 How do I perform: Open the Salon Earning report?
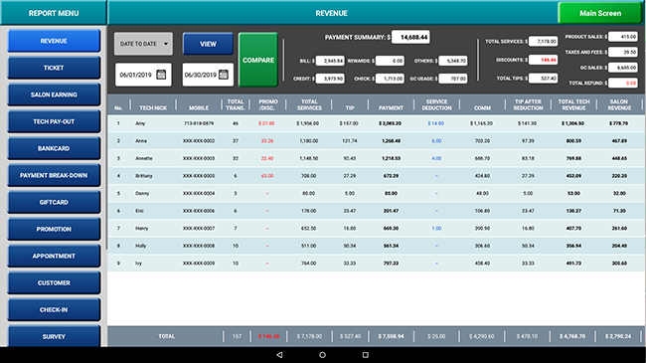click(54, 94)
